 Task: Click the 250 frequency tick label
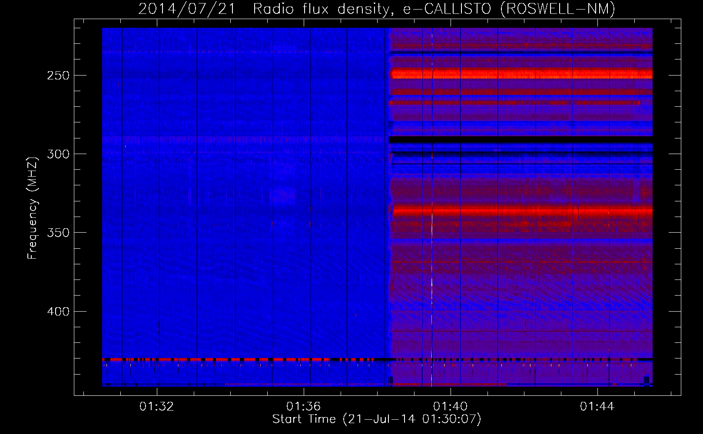pyautogui.click(x=58, y=76)
